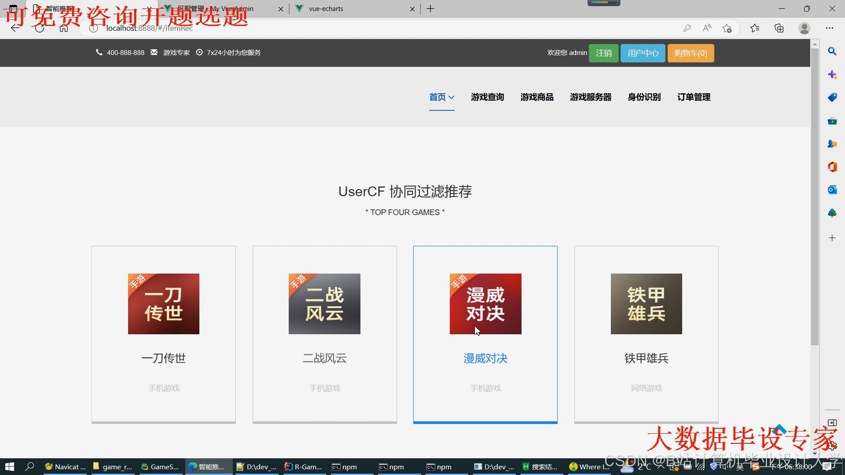Add a sidebar app with the plus icon
The height and width of the screenshot is (475, 845).
832,238
